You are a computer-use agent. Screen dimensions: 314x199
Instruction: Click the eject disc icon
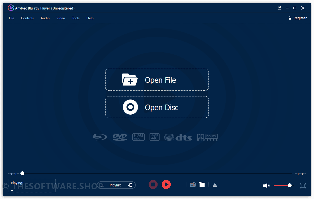pyautogui.click(x=215, y=185)
